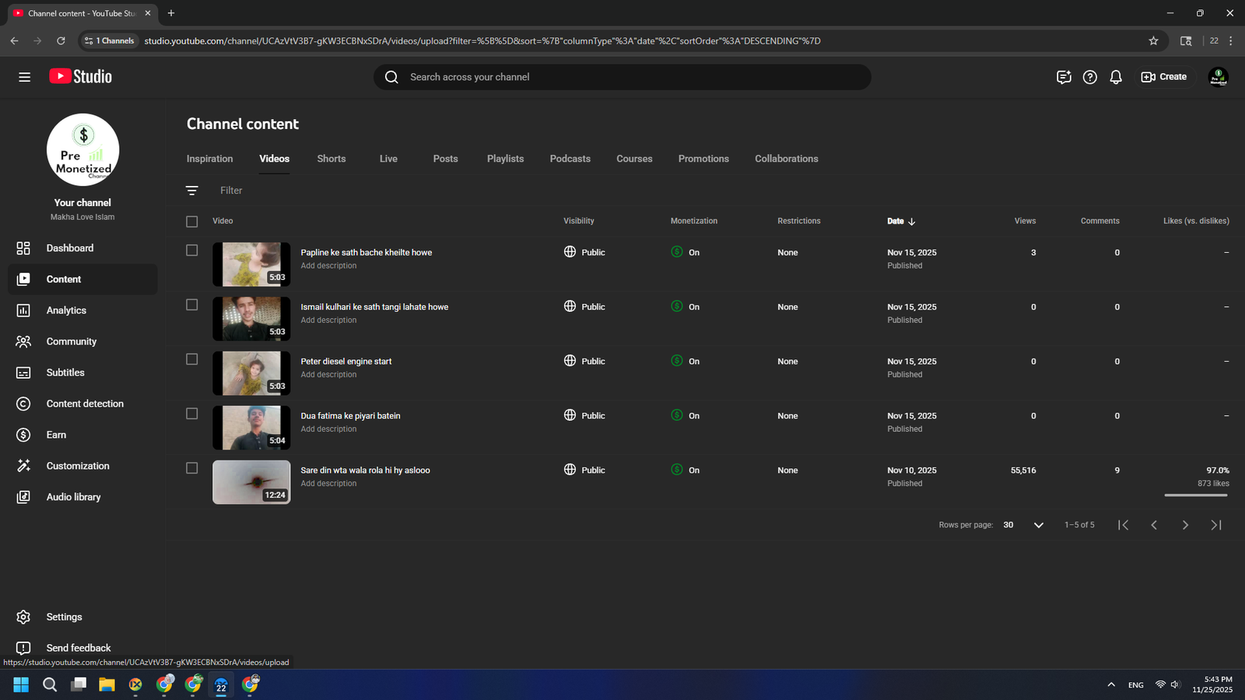Click the Create button

point(1164,77)
